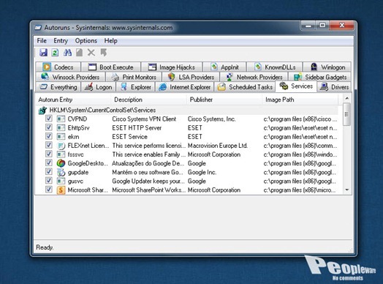The width and height of the screenshot is (383, 284).
Task: Select the 'Cisco Systems VPN Client' description
Action: 144,119
